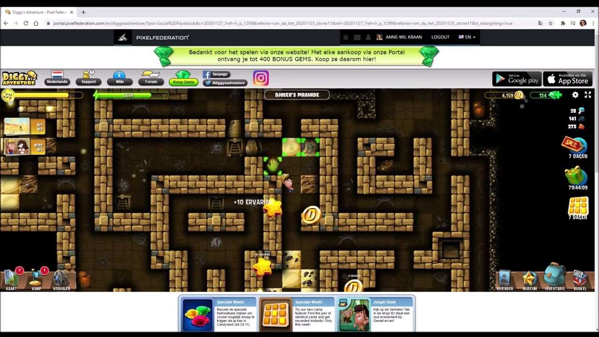599x337 pixels.
Task: Open the Kaart map button
Action: pyautogui.click(x=11, y=279)
